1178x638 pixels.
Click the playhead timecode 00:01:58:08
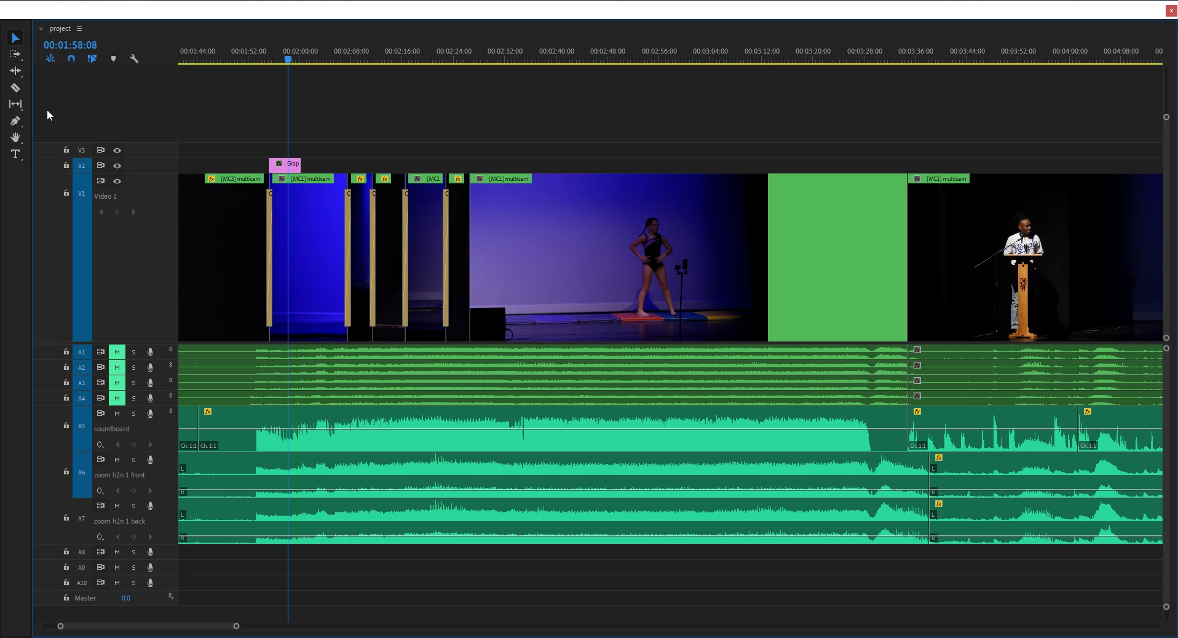pos(70,45)
